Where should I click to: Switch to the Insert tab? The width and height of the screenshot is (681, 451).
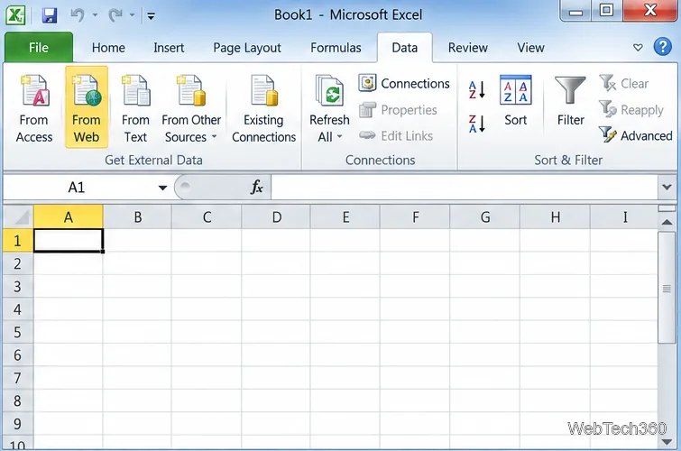pyautogui.click(x=169, y=48)
